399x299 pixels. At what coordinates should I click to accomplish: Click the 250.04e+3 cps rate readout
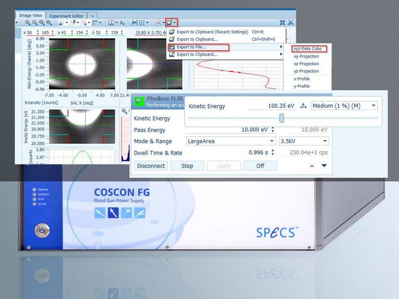coord(308,153)
